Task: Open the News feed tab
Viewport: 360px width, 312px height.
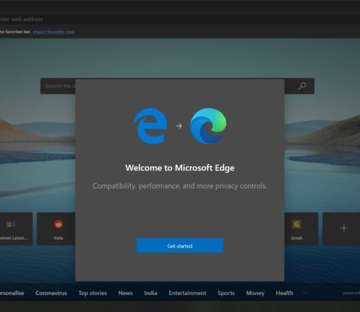Action: [x=125, y=293]
